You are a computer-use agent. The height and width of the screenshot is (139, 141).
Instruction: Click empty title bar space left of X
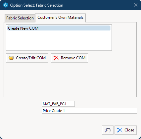tap(98, 5)
